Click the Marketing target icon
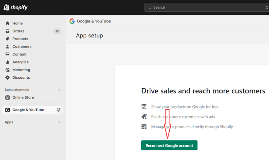Screen dimensions: 269x160 (7, 70)
